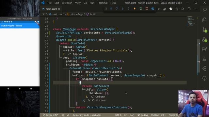Open Dart DevTools widget inspector icon
Screen dimensions: 209x117
tap(153, 9)
